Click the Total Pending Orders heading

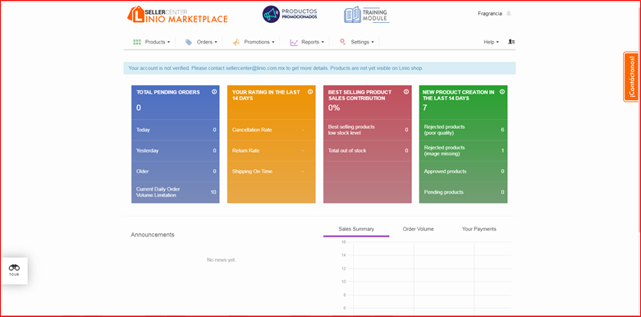coord(168,93)
